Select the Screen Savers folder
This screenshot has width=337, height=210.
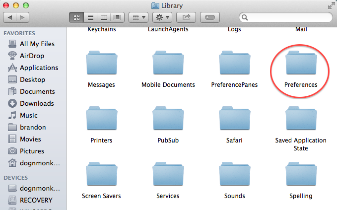click(x=101, y=177)
